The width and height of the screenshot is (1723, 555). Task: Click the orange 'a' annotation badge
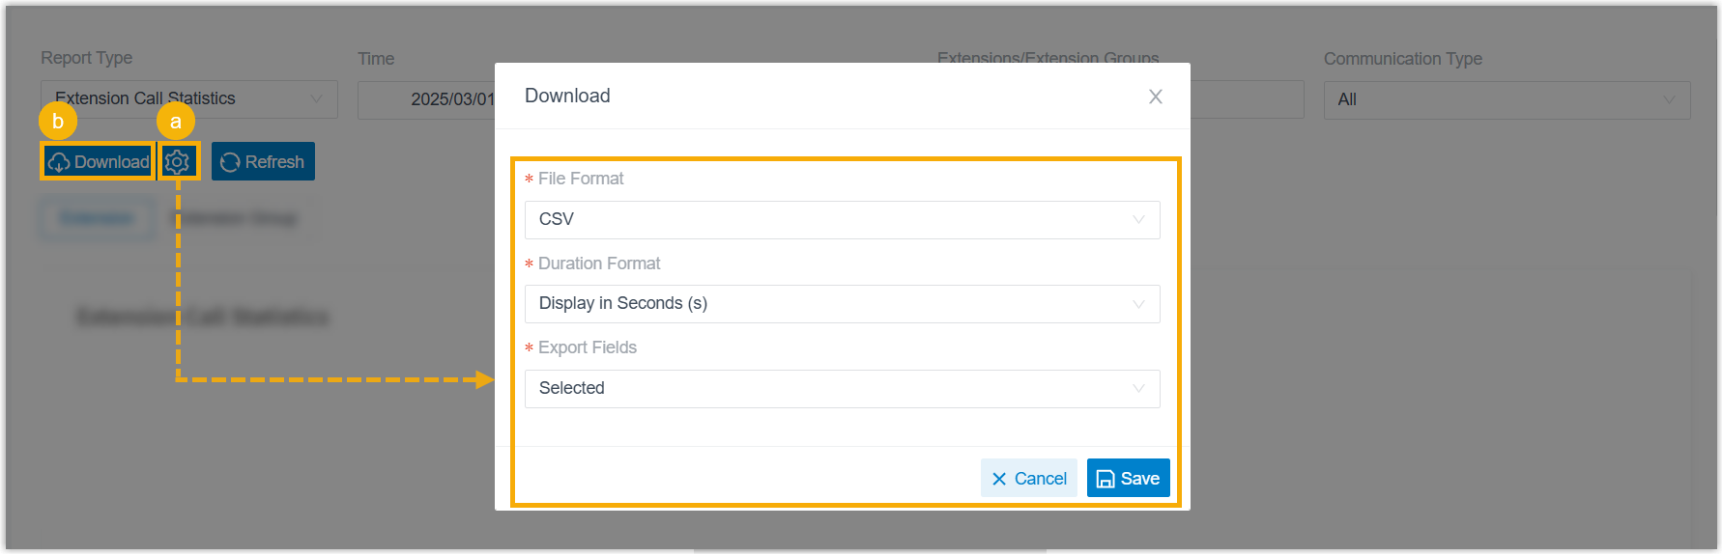coord(176,122)
